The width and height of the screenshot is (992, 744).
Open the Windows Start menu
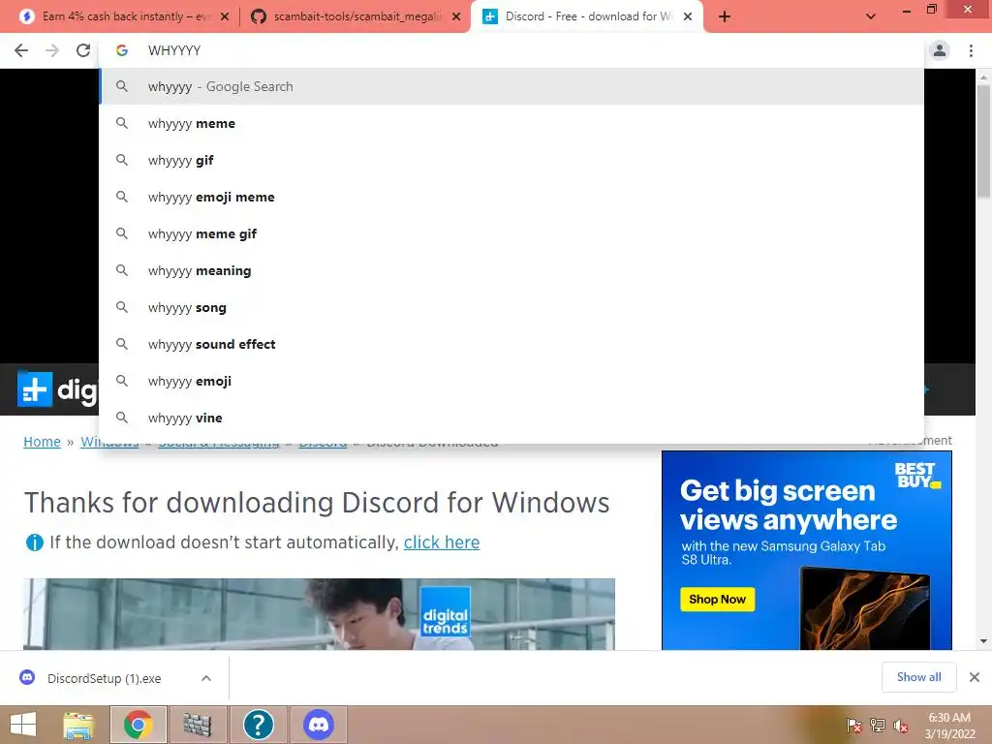23,725
